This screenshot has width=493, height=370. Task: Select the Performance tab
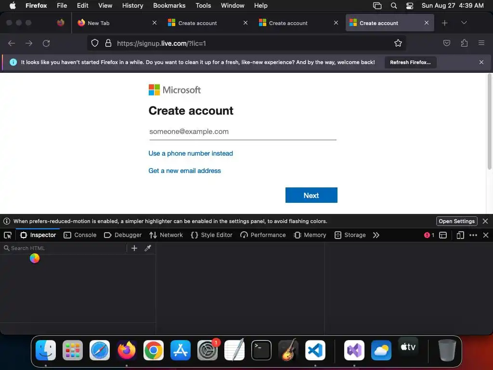click(263, 235)
